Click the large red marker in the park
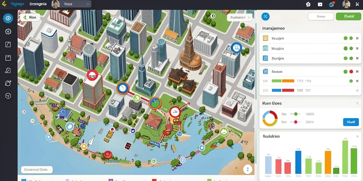This screenshot has width=363, height=181. [x=175, y=112]
